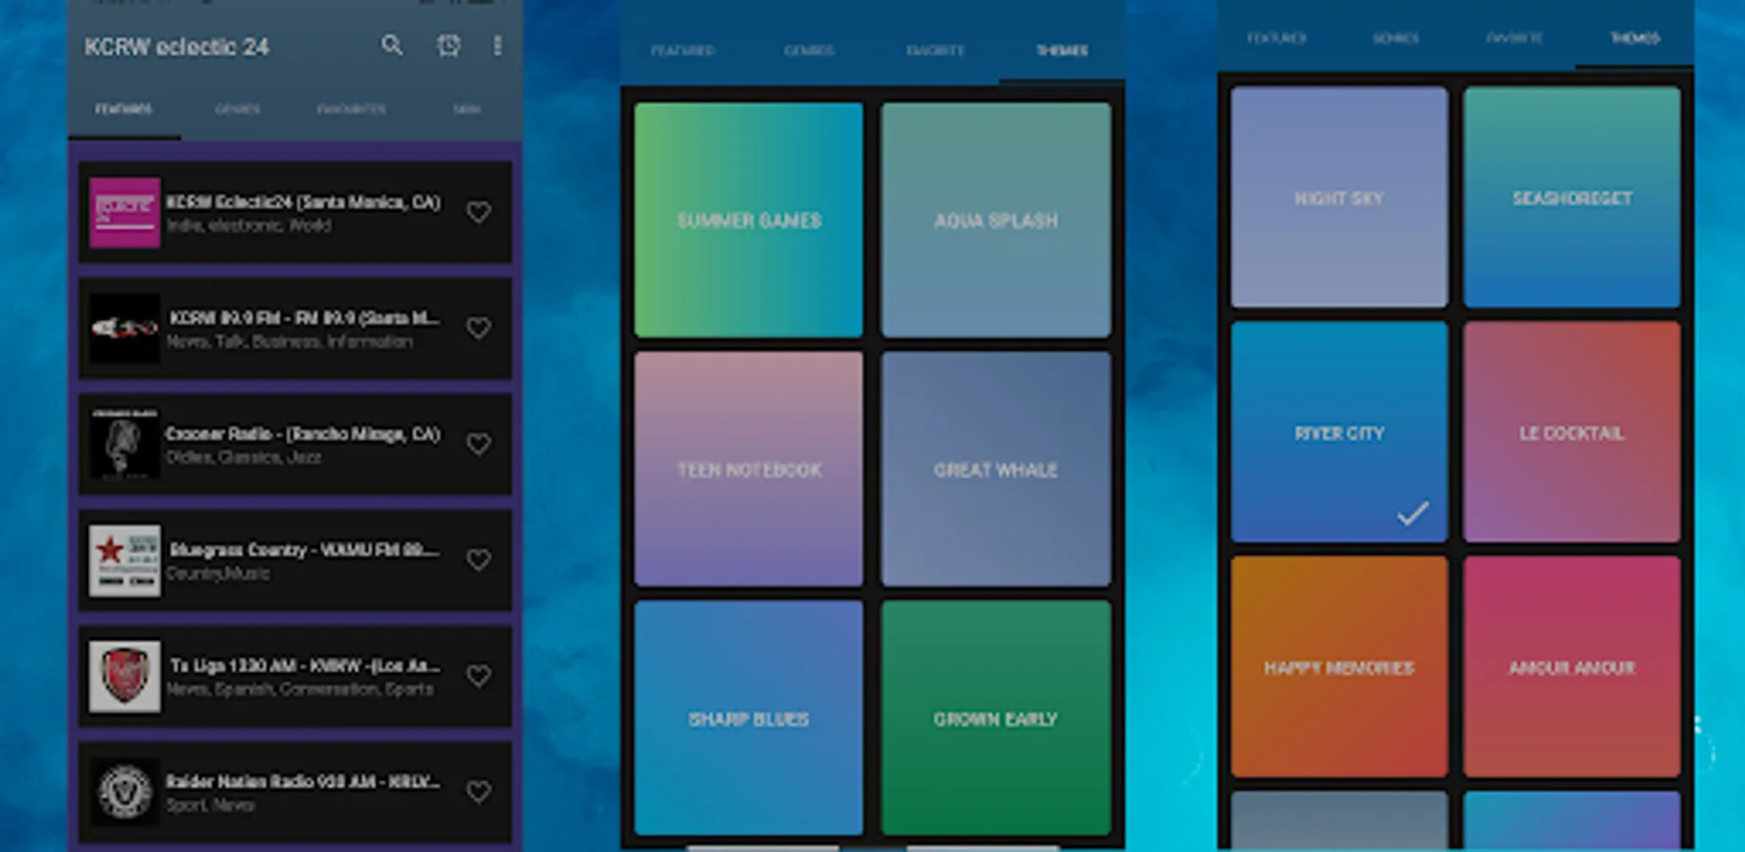Click the 'CountryMusic' genre line
Screen dimensions: 1745x852
(x=219, y=574)
